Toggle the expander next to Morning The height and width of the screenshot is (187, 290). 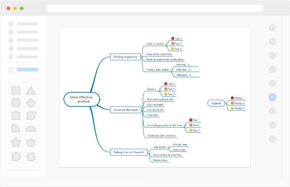click(189, 64)
